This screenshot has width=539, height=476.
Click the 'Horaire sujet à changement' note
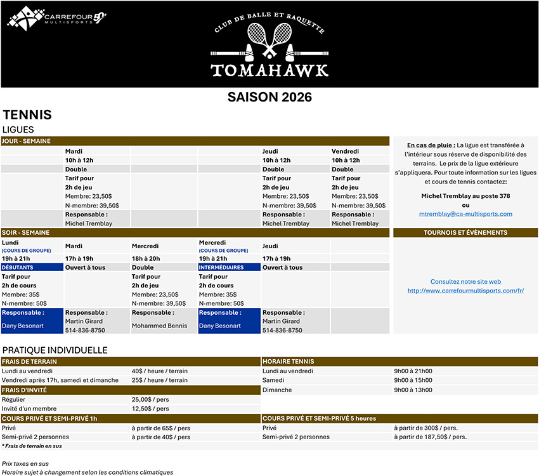tap(88, 472)
